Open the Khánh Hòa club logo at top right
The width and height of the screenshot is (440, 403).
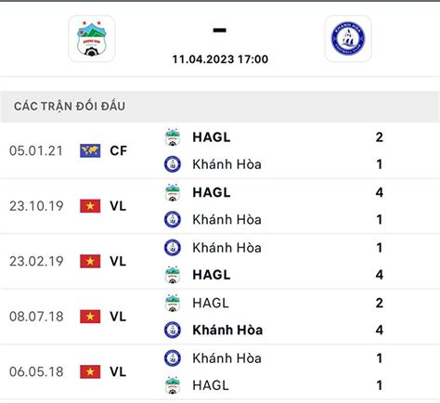[348, 39]
